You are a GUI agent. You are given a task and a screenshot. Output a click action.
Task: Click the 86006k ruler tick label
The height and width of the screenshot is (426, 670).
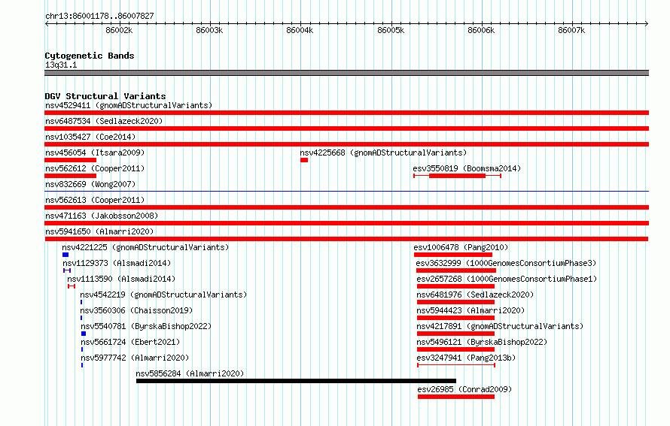(481, 30)
